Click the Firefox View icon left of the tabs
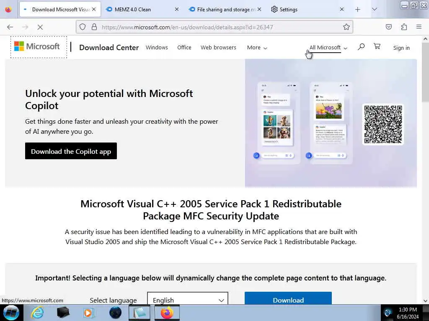429x321 pixels. (8, 10)
